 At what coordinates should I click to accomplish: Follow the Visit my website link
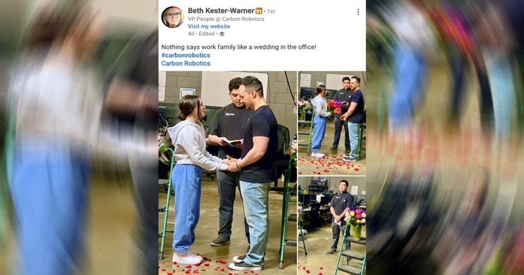pos(209,26)
